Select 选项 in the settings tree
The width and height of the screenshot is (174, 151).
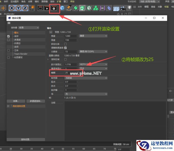16,47
